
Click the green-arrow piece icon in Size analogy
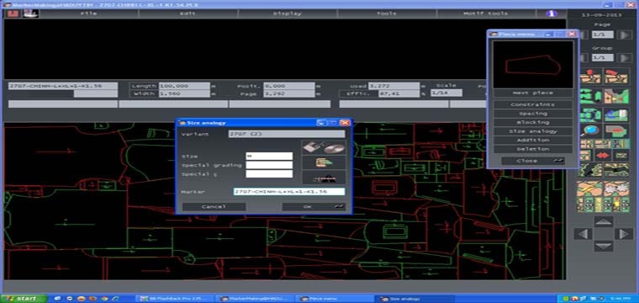pyautogui.click(x=324, y=162)
